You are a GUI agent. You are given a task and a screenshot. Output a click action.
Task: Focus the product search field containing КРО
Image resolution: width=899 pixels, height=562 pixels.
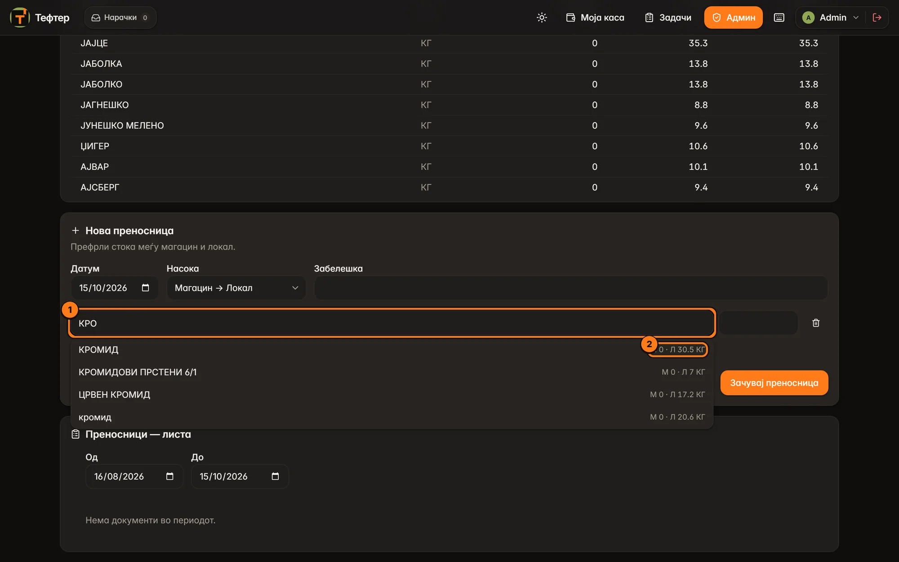click(x=392, y=323)
